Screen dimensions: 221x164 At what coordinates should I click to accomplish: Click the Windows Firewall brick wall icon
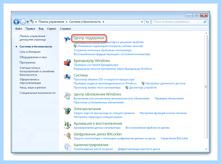coord(67,63)
